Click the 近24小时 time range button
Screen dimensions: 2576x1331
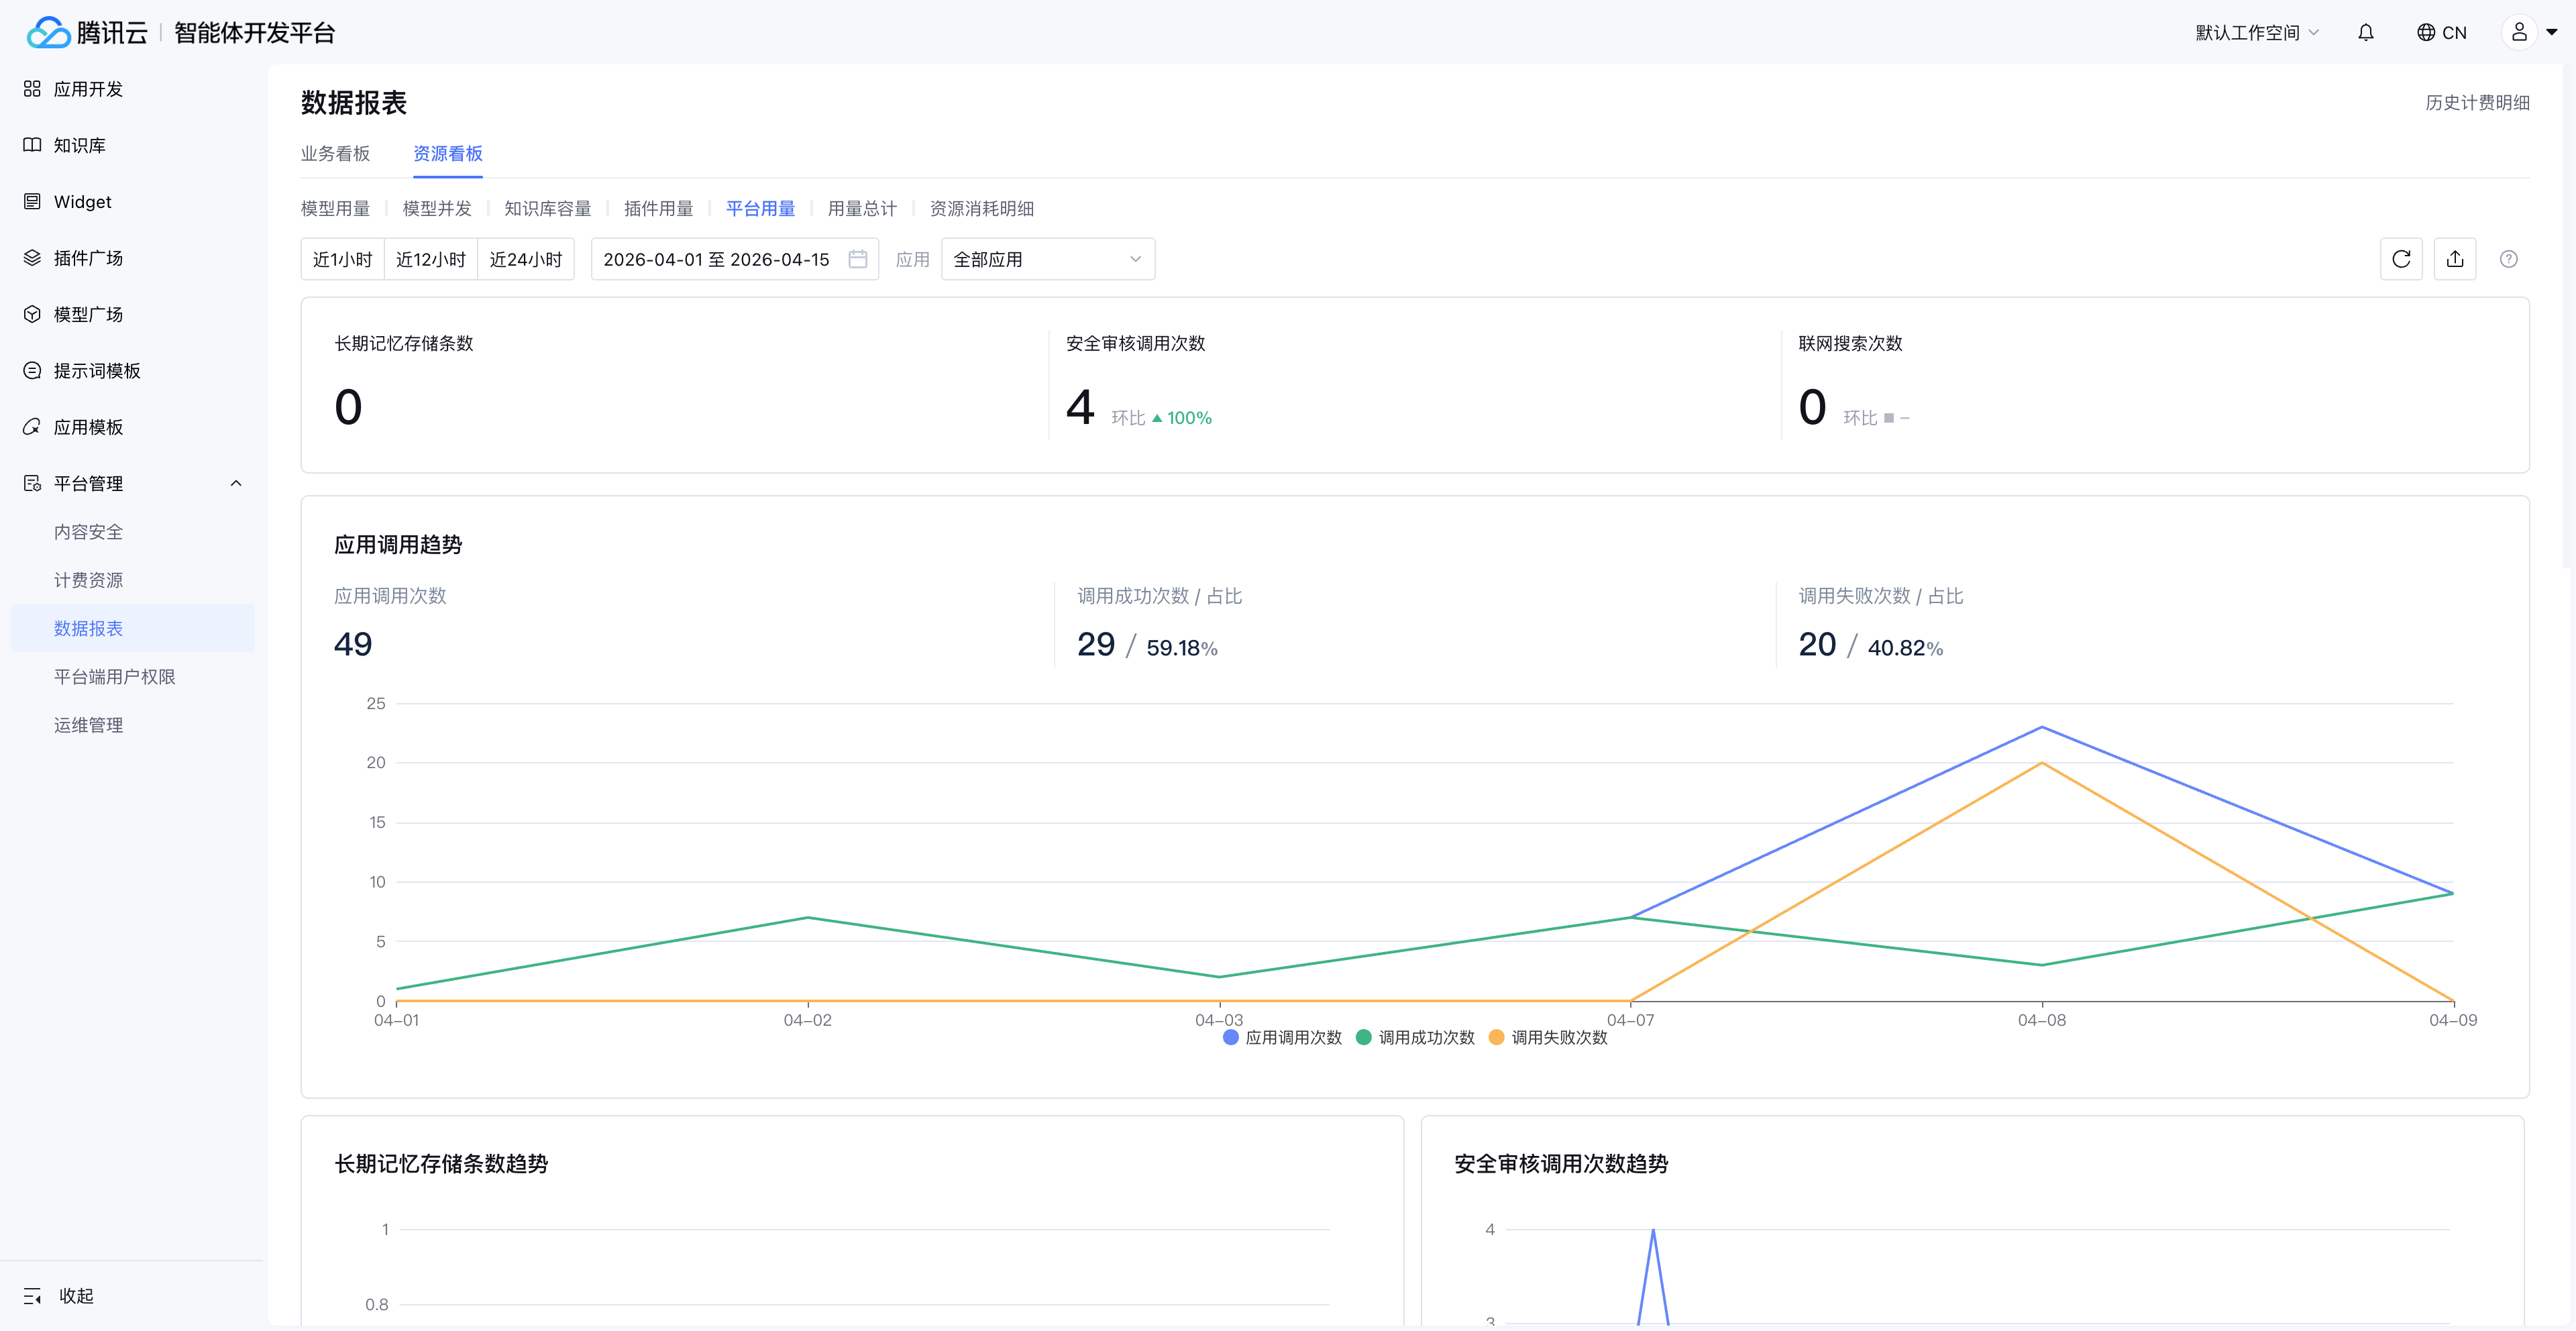(x=525, y=259)
